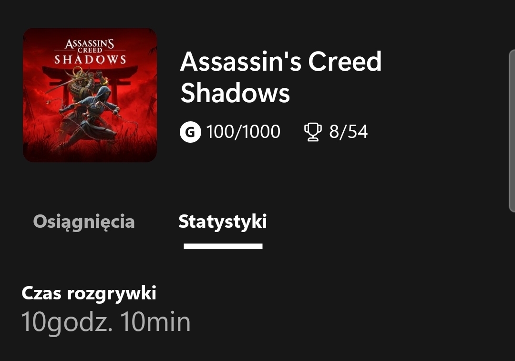The height and width of the screenshot is (361, 515).
Task: Click the vertical scrollbar on the right edge
Action: point(512,130)
